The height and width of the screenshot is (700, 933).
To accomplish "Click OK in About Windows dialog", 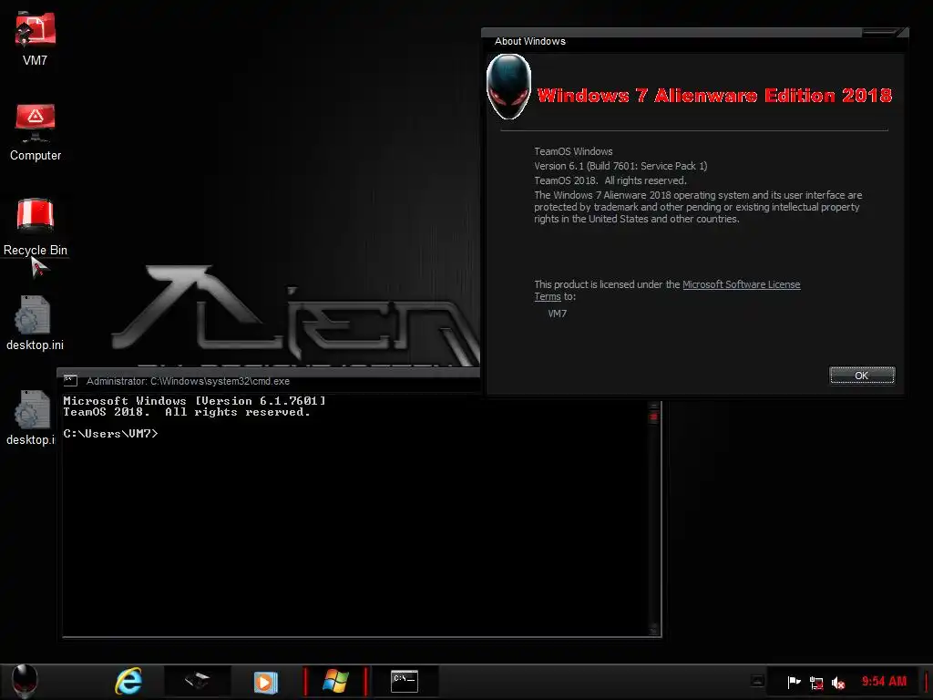I will coord(862,376).
